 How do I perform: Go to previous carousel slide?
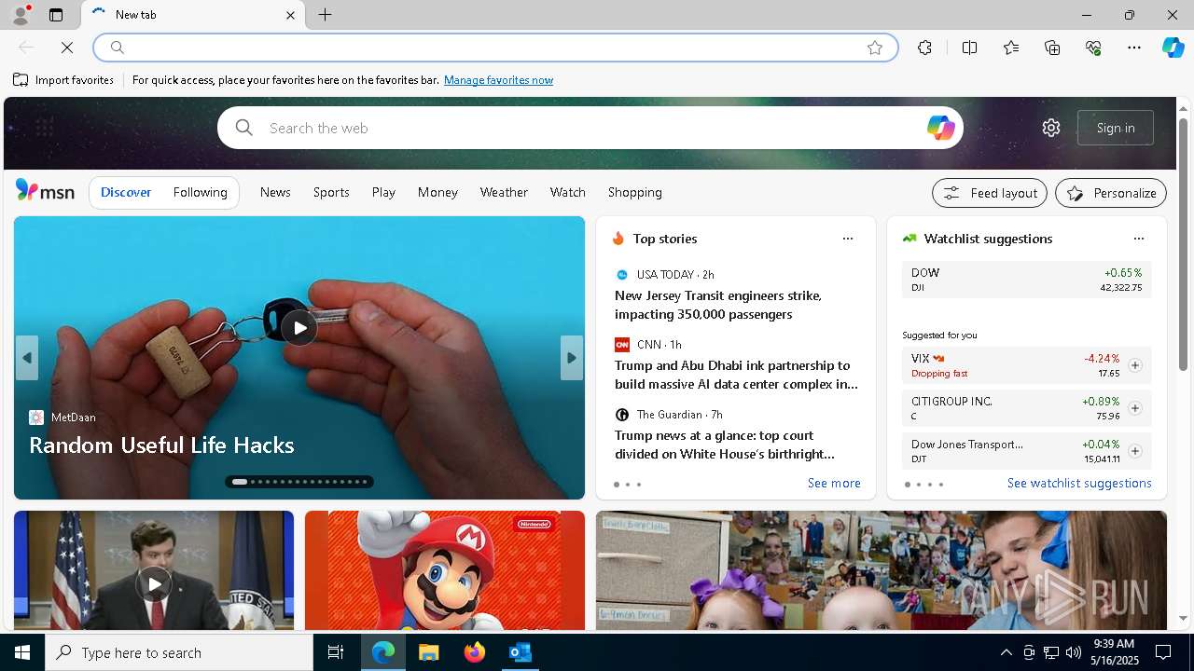click(x=27, y=358)
